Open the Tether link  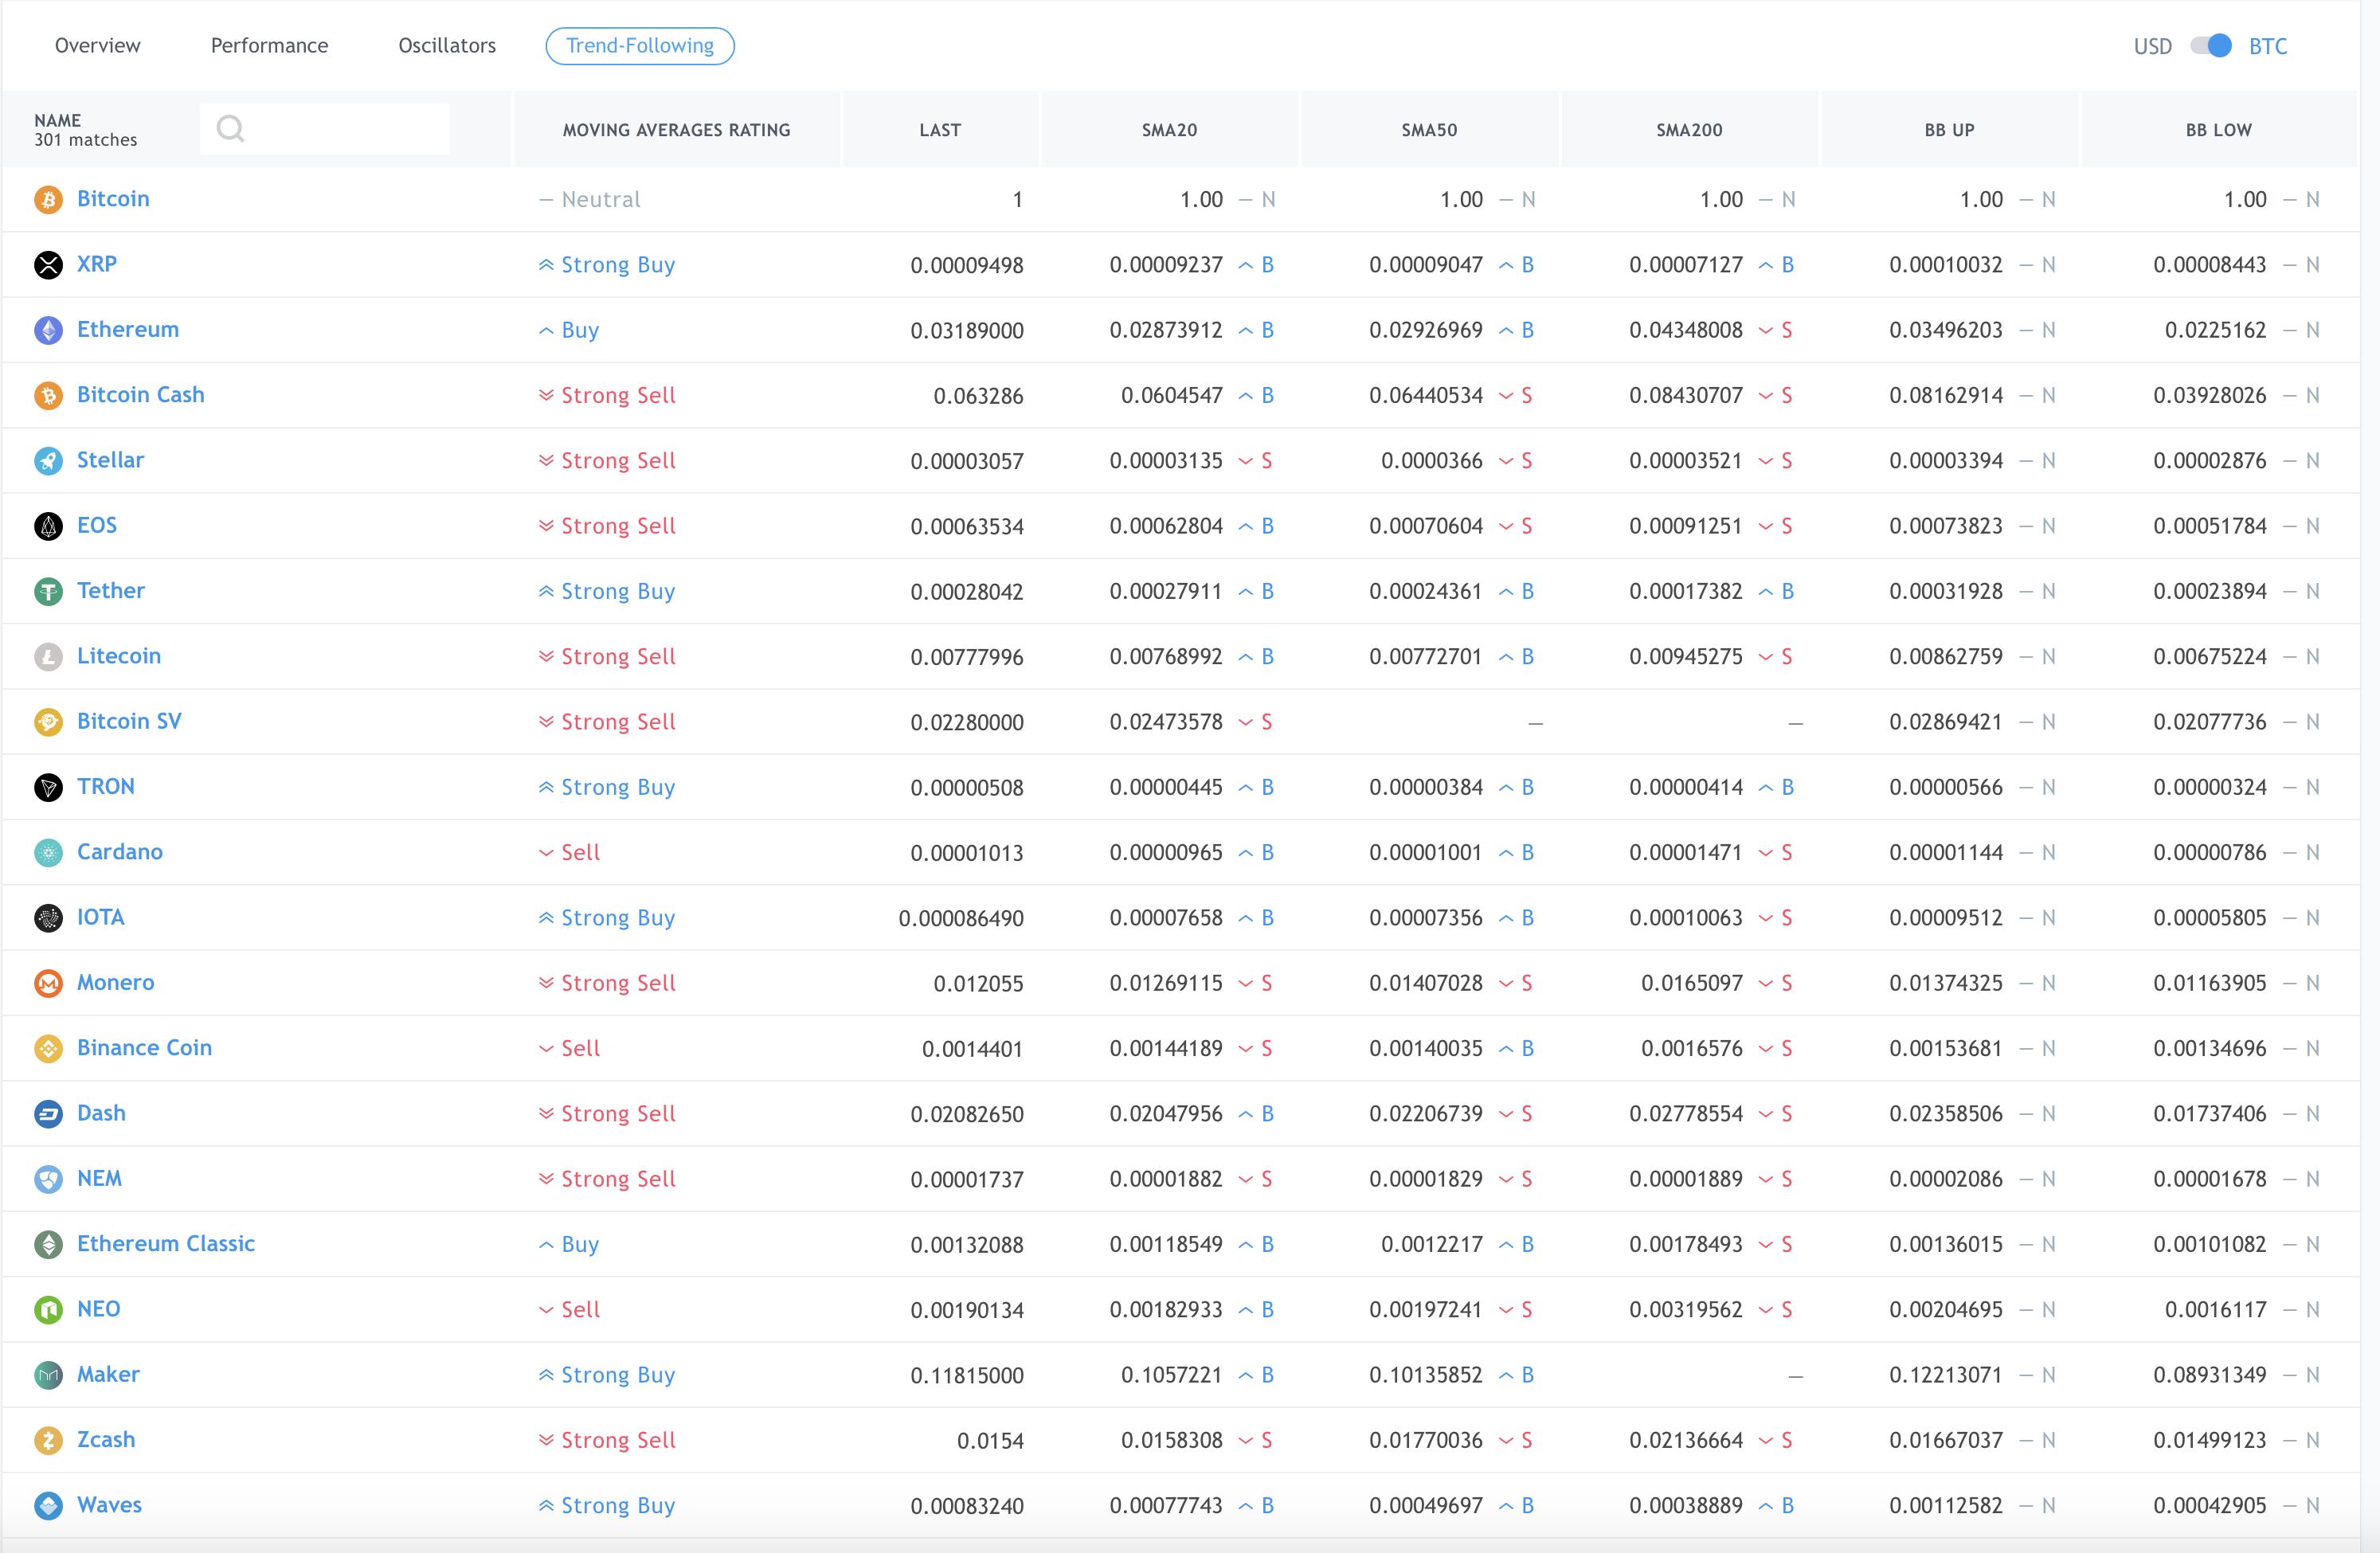tap(111, 591)
